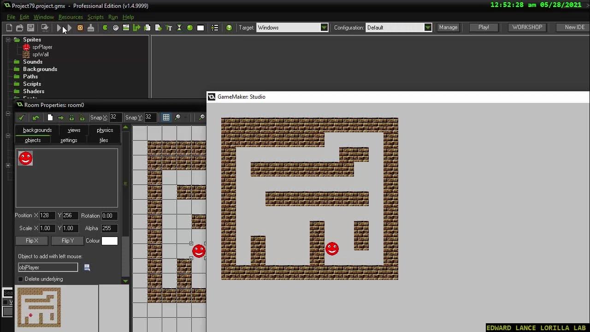
Task: Click the Alpha value field
Action: (109, 228)
